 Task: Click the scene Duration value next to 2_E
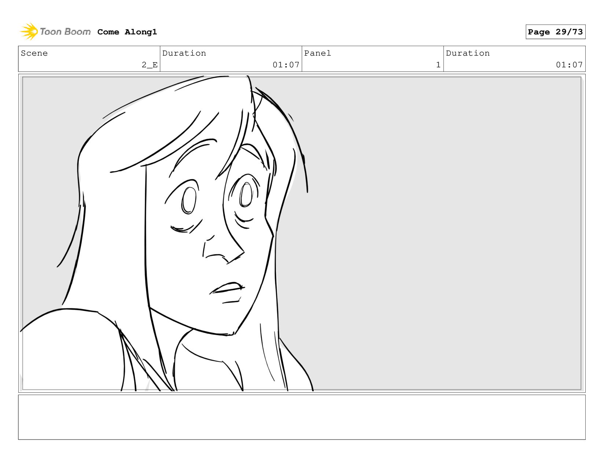286,65
